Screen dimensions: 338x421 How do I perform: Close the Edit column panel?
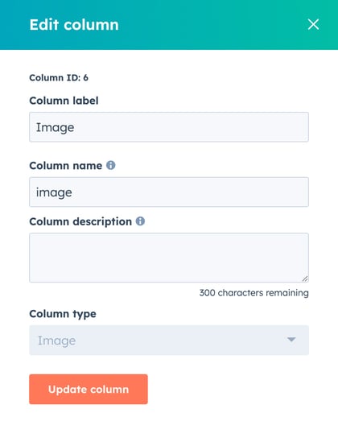pyautogui.click(x=313, y=24)
